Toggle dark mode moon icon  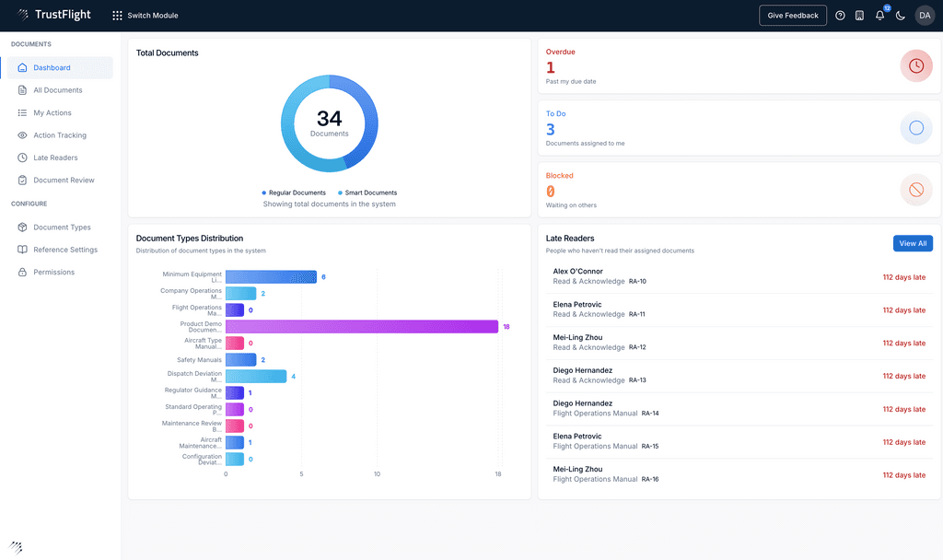tap(900, 16)
